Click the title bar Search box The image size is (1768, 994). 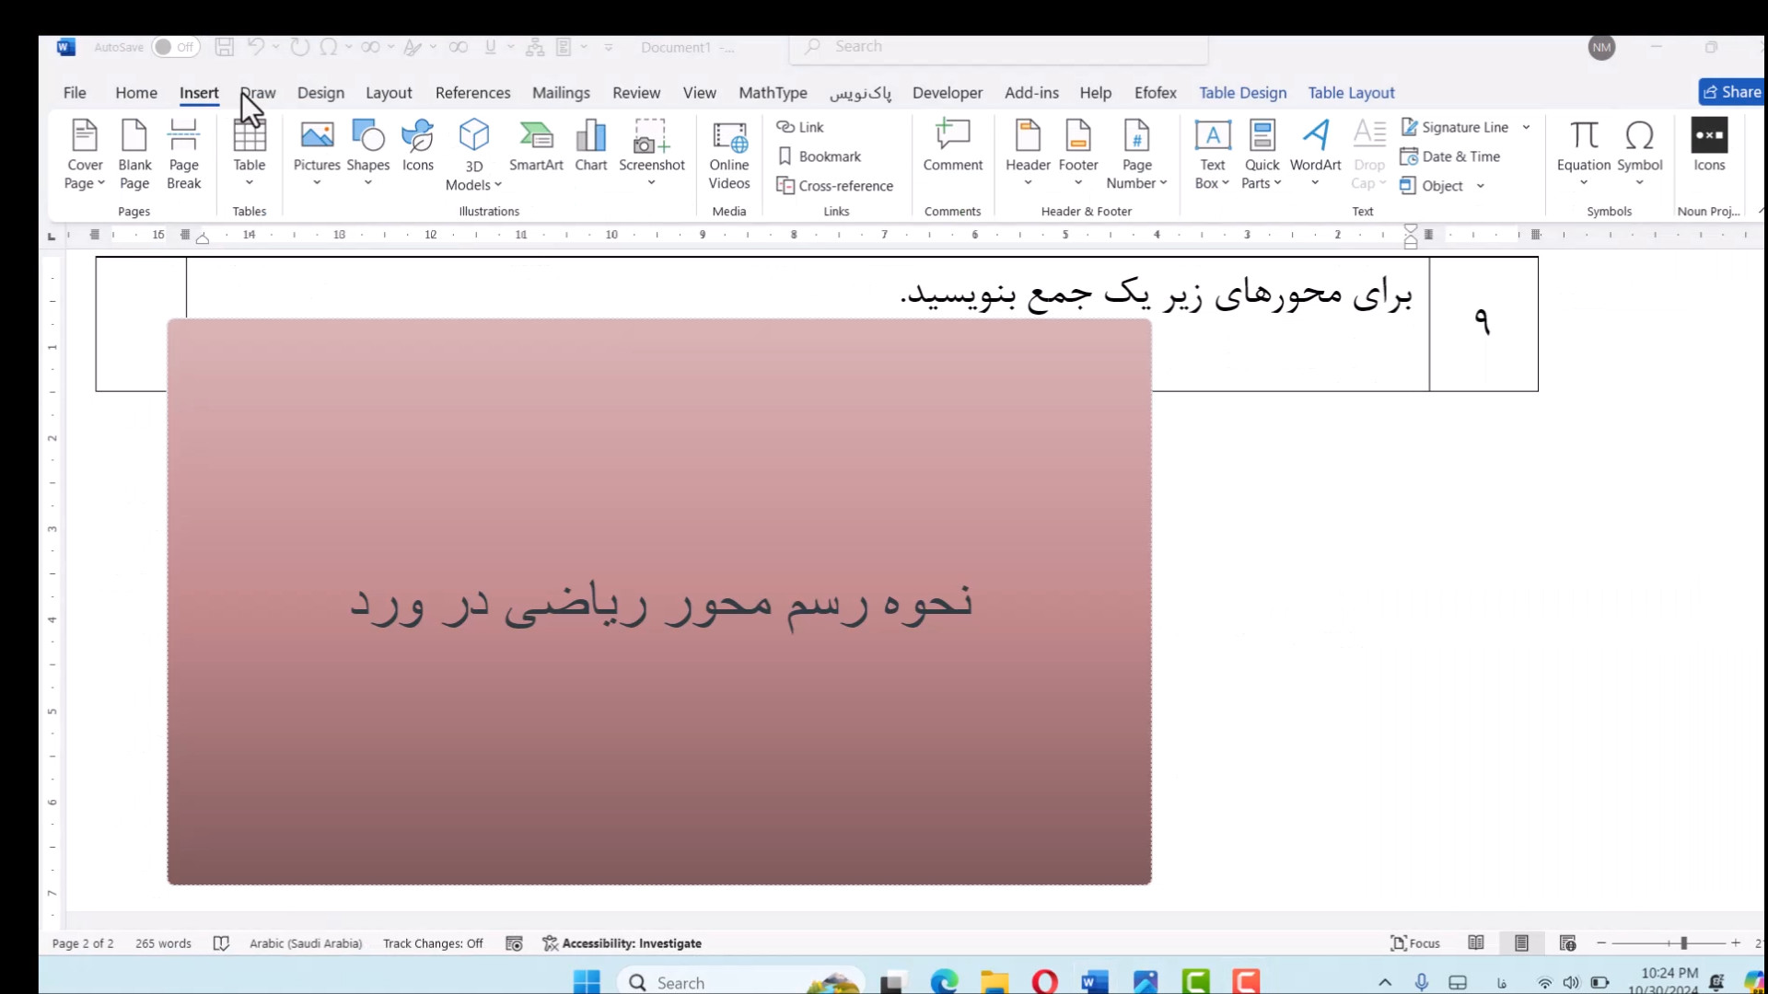[998, 47]
